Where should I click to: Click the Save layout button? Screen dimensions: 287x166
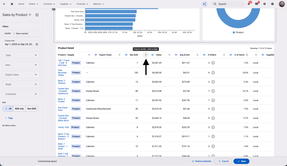click(x=242, y=161)
